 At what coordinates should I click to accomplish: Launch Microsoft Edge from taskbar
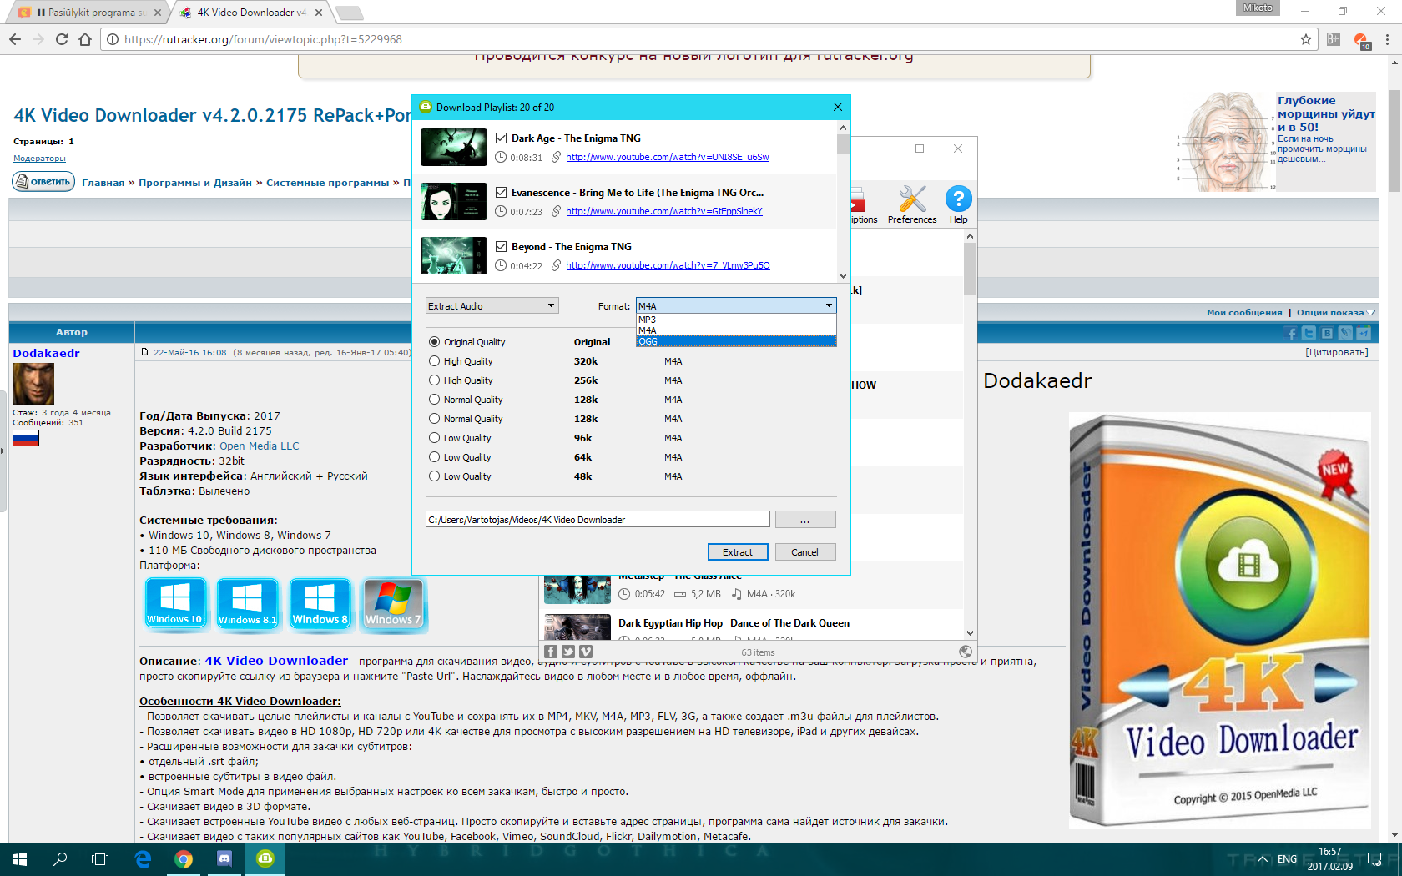pos(143,858)
